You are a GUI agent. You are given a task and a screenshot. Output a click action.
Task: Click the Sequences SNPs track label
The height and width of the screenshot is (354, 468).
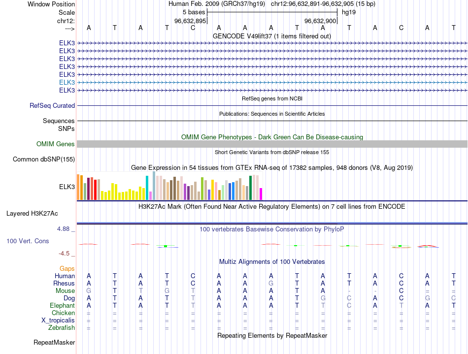coord(59,125)
